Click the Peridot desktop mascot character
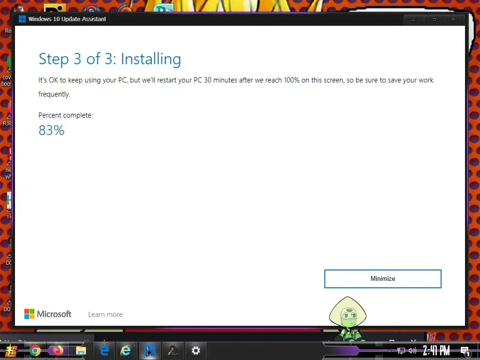Screen dimensions: 480x360 pos(348,319)
